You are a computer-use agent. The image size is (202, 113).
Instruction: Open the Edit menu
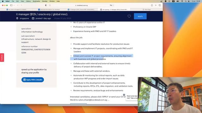click(17, 1)
